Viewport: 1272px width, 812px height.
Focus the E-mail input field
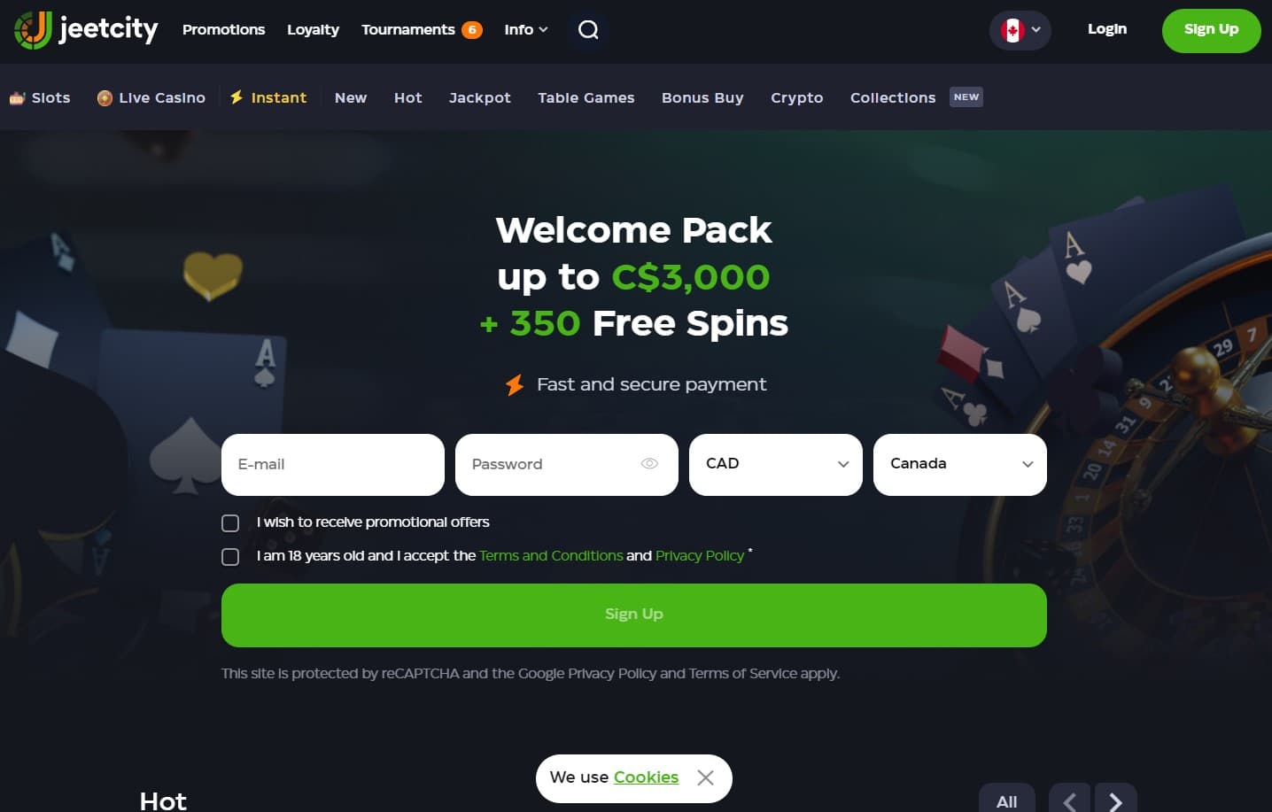pyautogui.click(x=333, y=465)
